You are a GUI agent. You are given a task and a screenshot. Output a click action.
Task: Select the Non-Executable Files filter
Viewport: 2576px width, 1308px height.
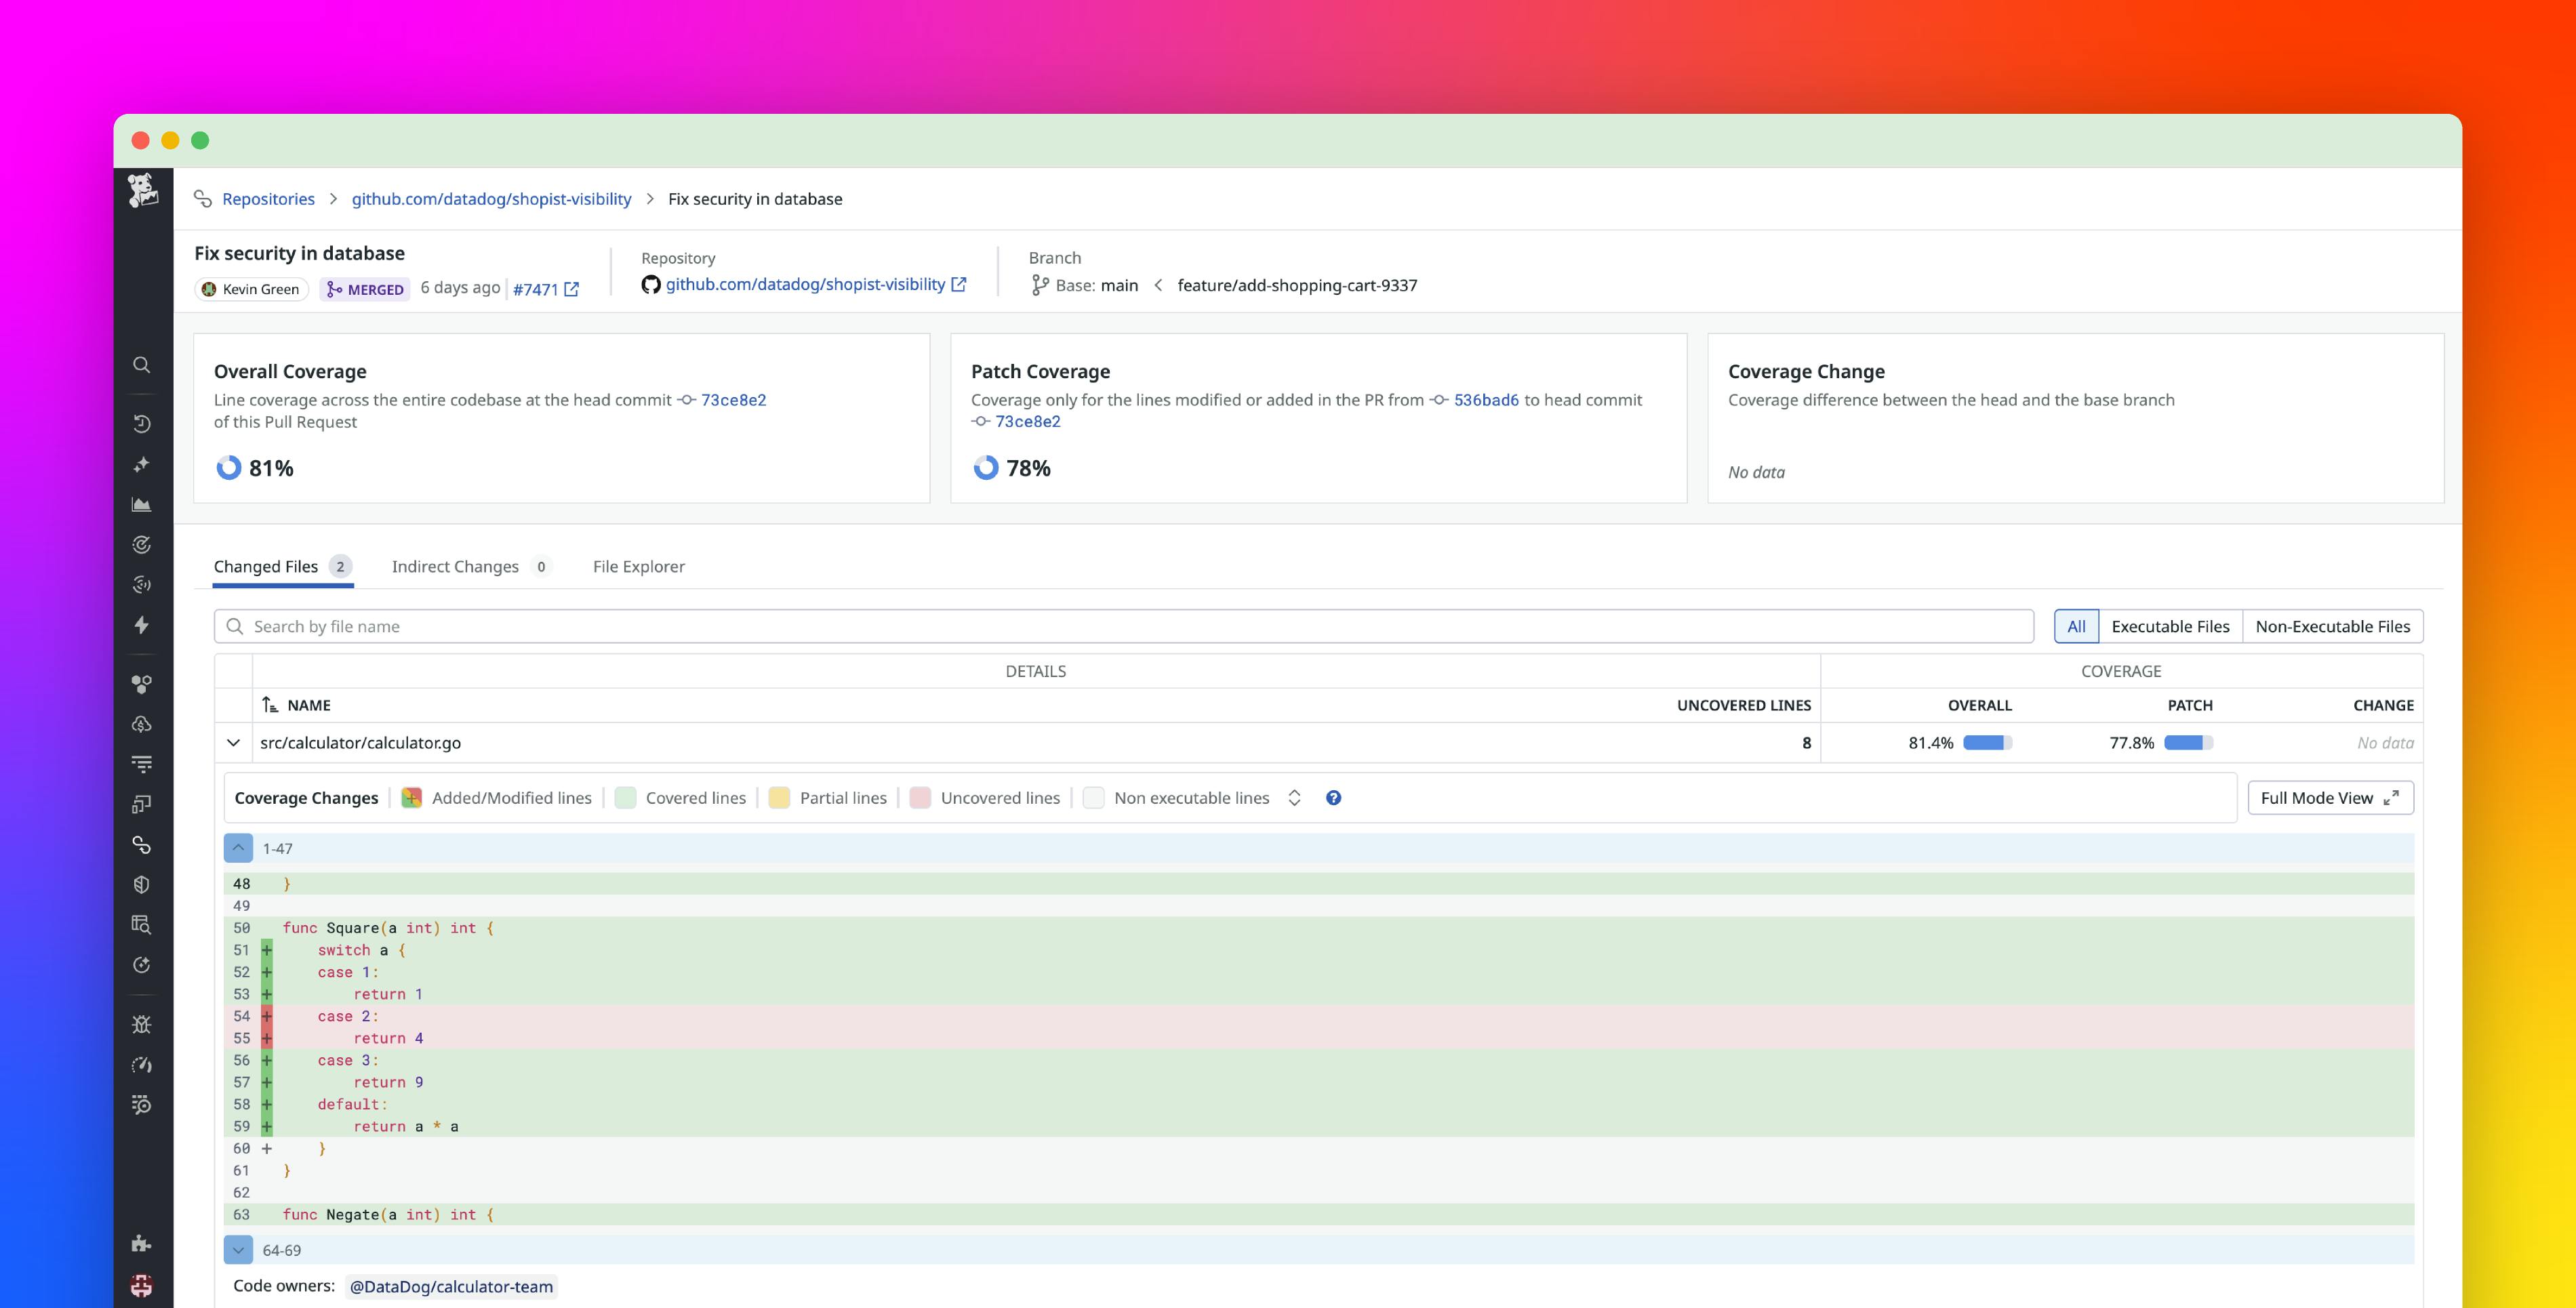(2332, 626)
